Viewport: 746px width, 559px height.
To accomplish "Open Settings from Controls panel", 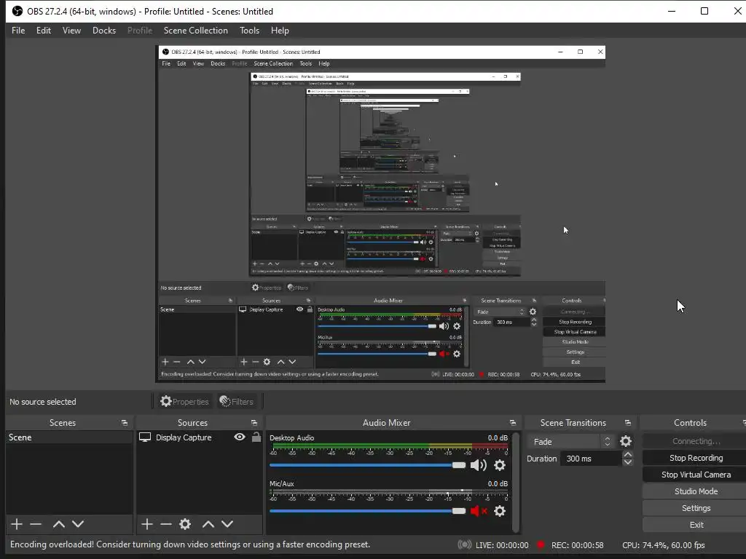I will click(x=696, y=508).
